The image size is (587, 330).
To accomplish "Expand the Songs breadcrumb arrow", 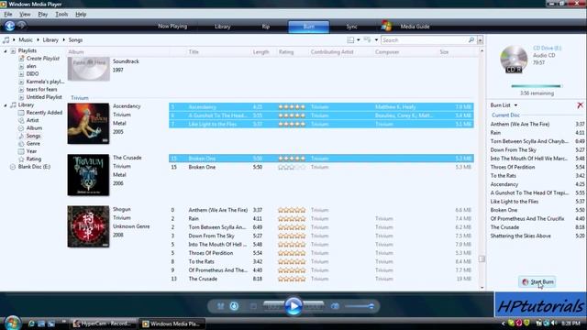I will point(63,39).
